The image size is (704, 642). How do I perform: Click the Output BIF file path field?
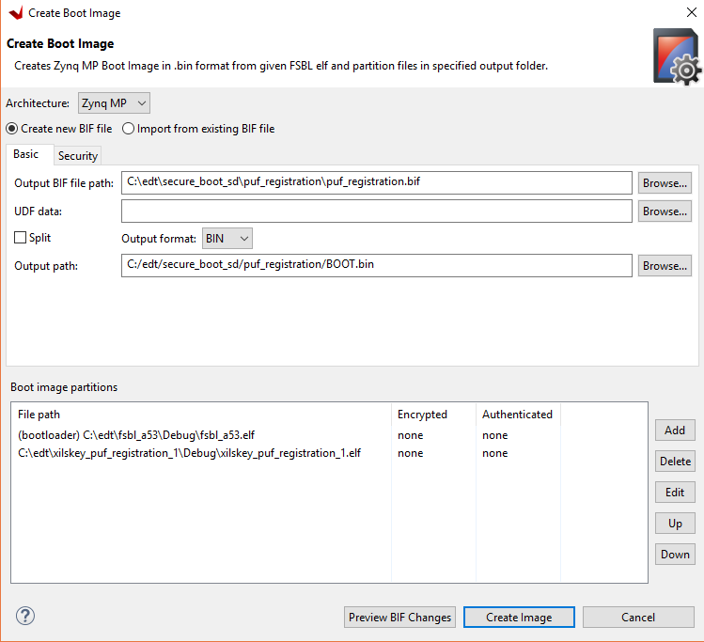click(377, 182)
